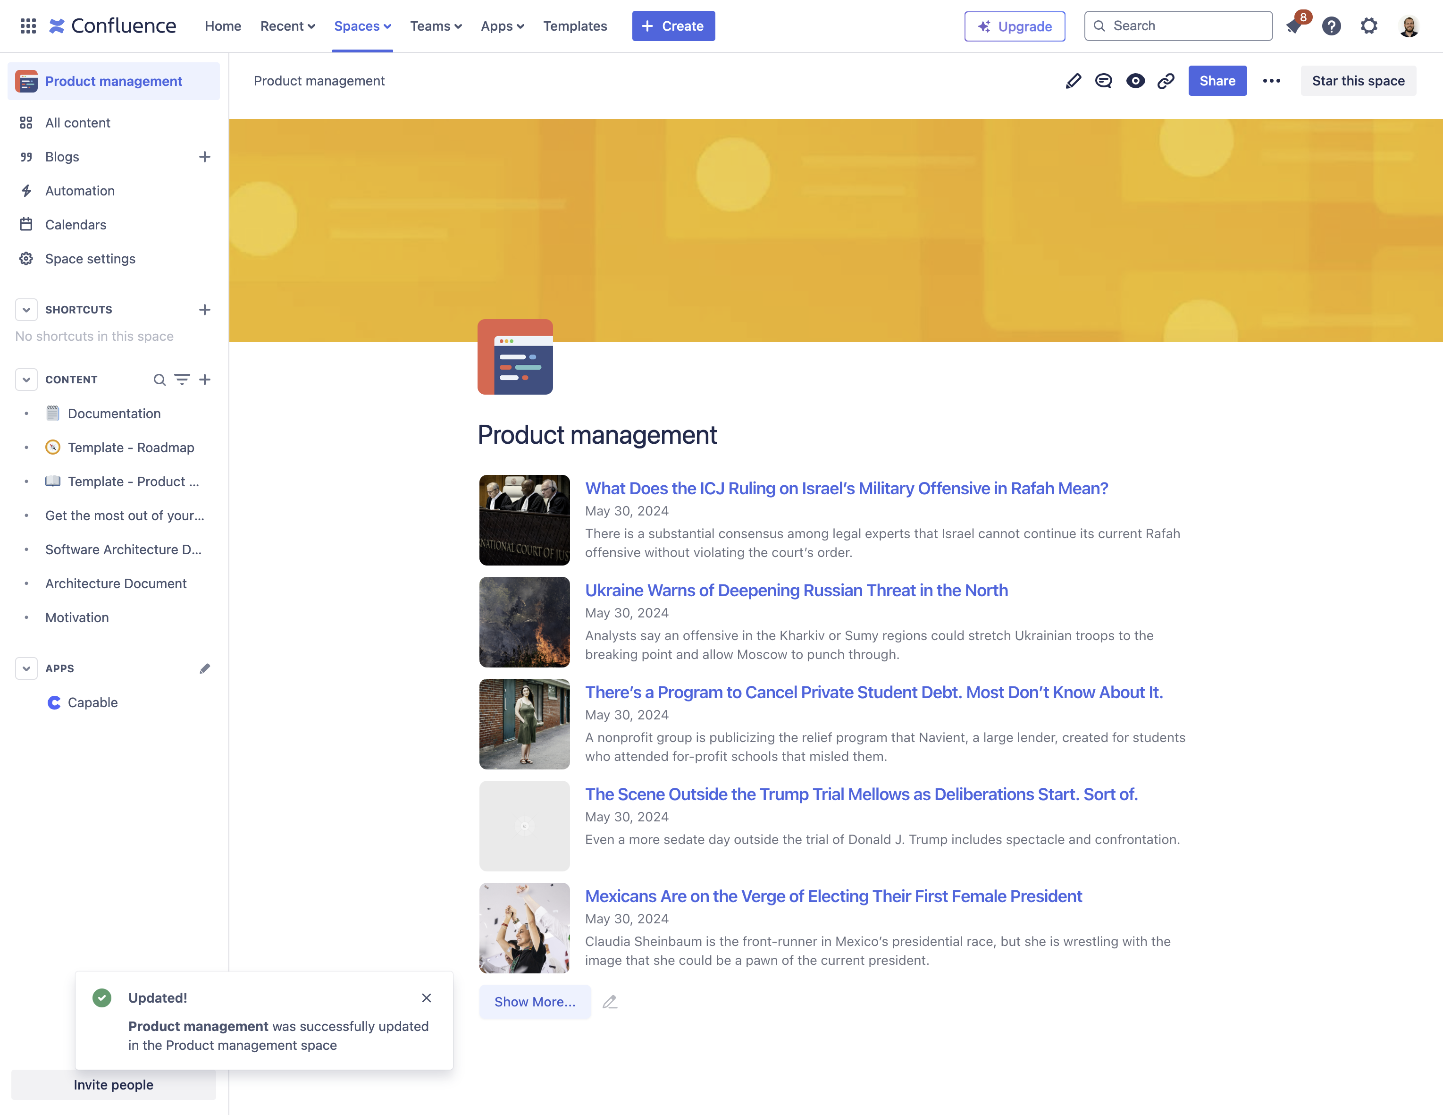Viewport: 1443px width, 1115px height.
Task: Click the Show More... button
Action: tap(535, 1001)
